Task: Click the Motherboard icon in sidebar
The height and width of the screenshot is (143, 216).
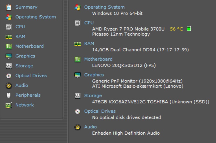Action: pyautogui.click(x=9, y=46)
